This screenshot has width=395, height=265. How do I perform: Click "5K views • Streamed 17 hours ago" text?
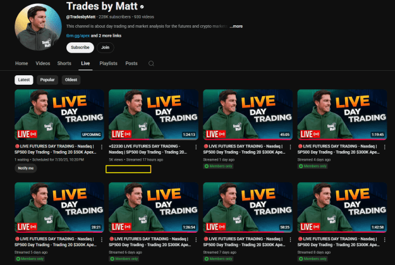[x=136, y=160]
